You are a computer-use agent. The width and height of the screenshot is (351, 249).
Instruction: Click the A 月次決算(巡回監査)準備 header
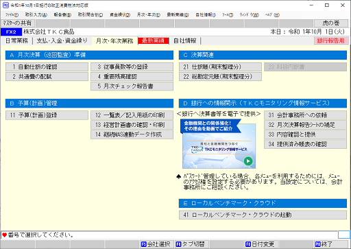(x=89, y=55)
